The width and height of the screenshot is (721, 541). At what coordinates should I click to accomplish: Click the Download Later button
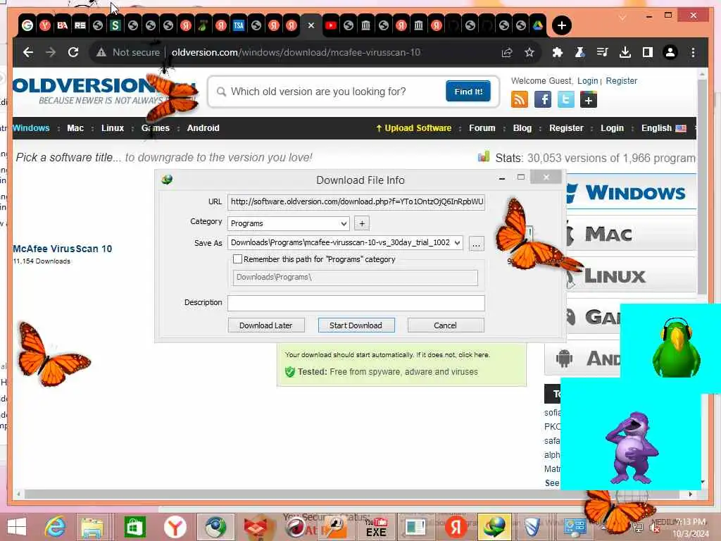pyautogui.click(x=265, y=325)
